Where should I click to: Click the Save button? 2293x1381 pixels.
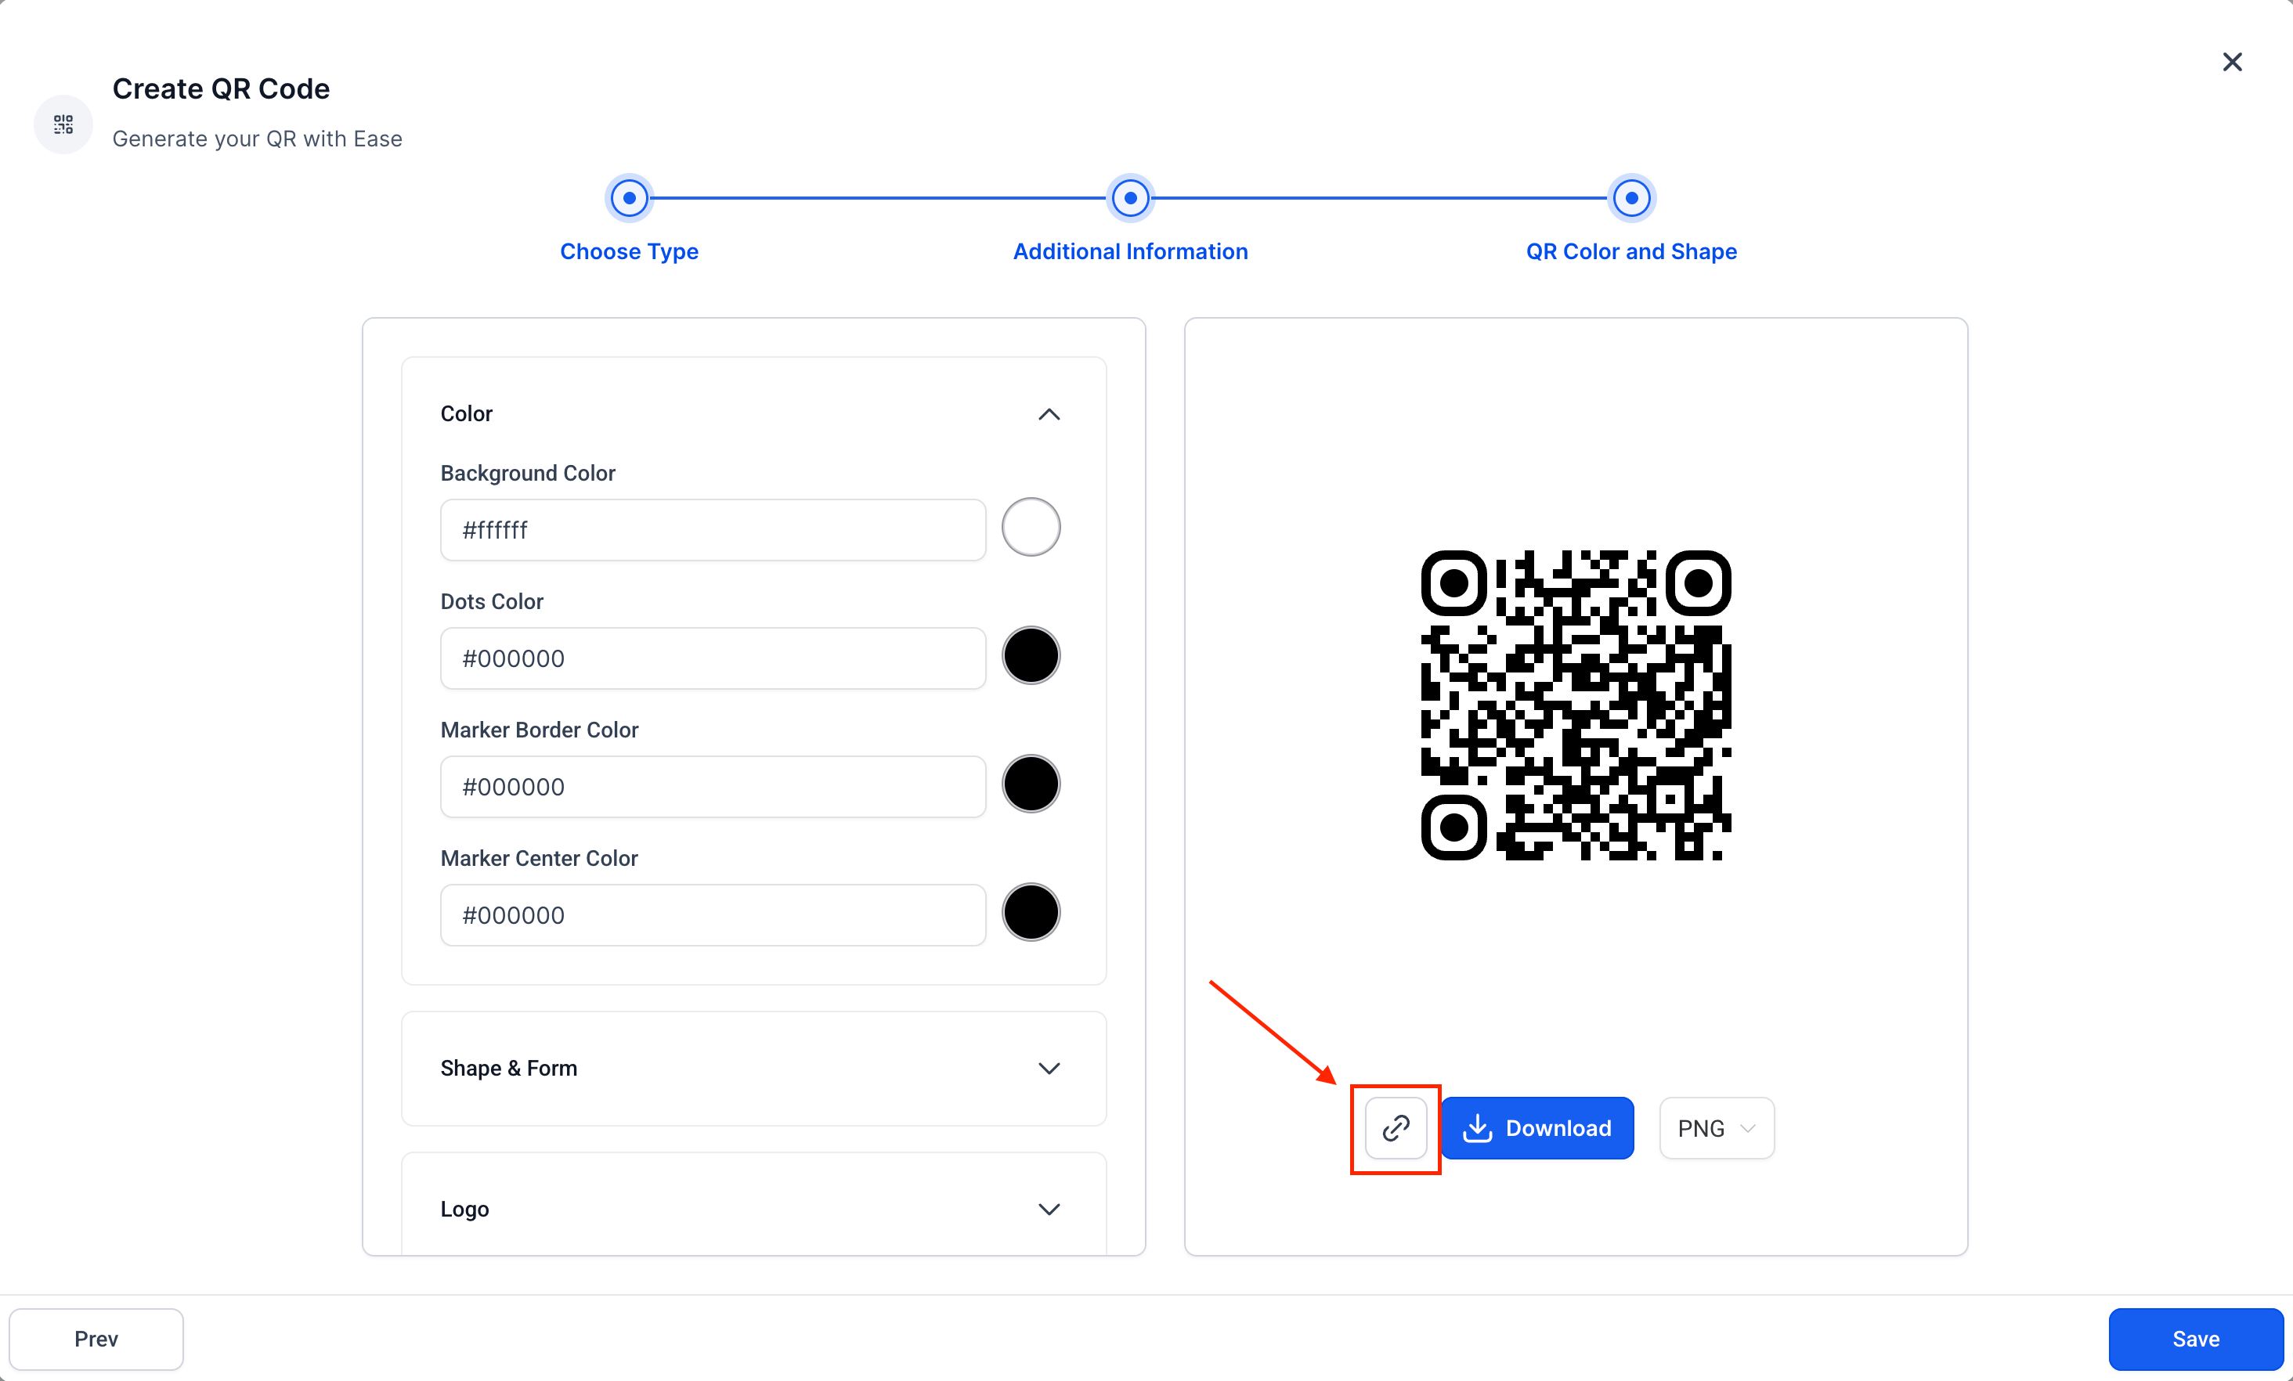pyautogui.click(x=2195, y=1338)
